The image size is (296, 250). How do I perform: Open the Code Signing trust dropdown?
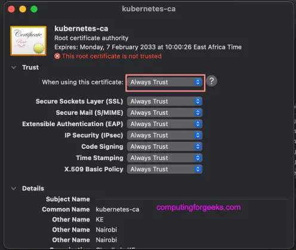click(x=165, y=146)
